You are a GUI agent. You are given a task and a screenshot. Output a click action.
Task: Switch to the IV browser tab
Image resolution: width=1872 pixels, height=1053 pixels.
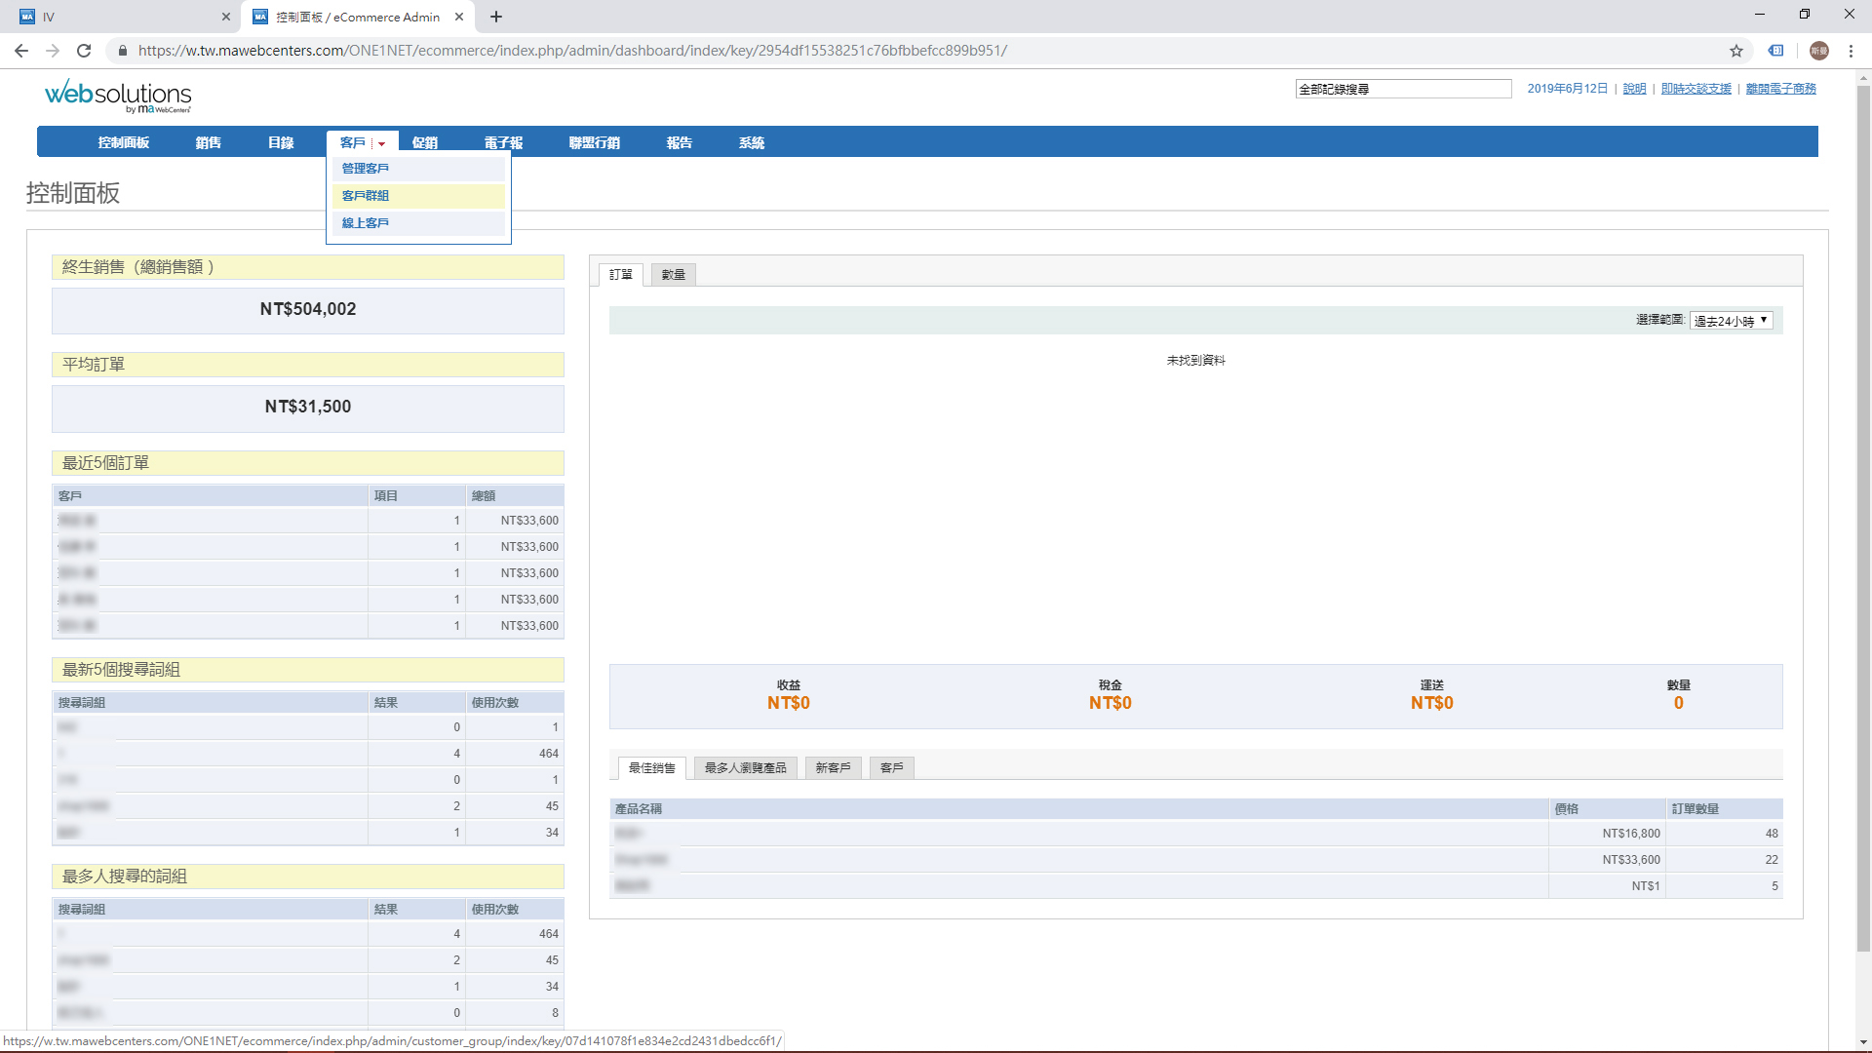point(125,17)
